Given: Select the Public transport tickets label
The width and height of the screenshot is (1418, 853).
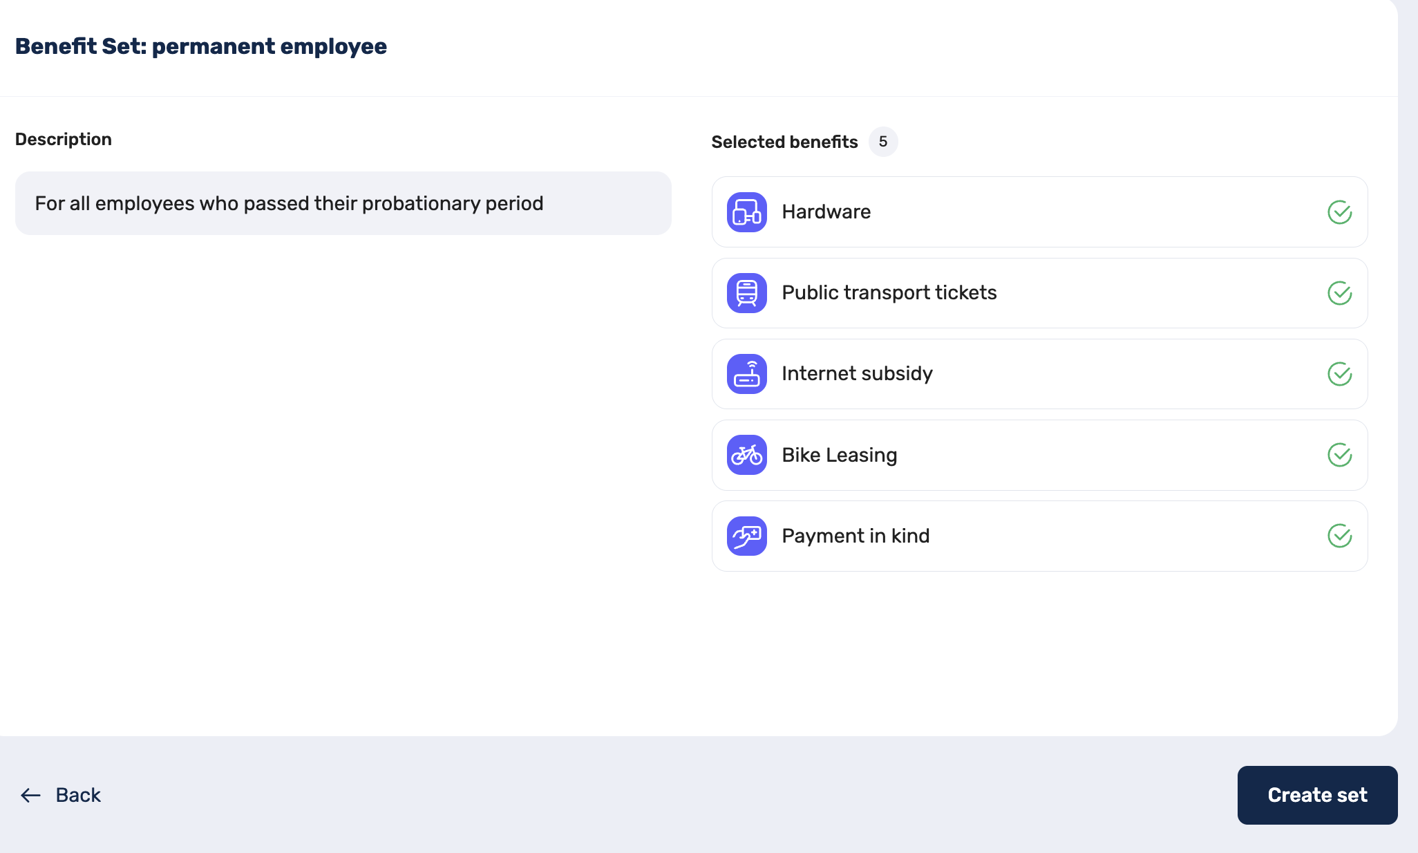Looking at the screenshot, I should [889, 293].
